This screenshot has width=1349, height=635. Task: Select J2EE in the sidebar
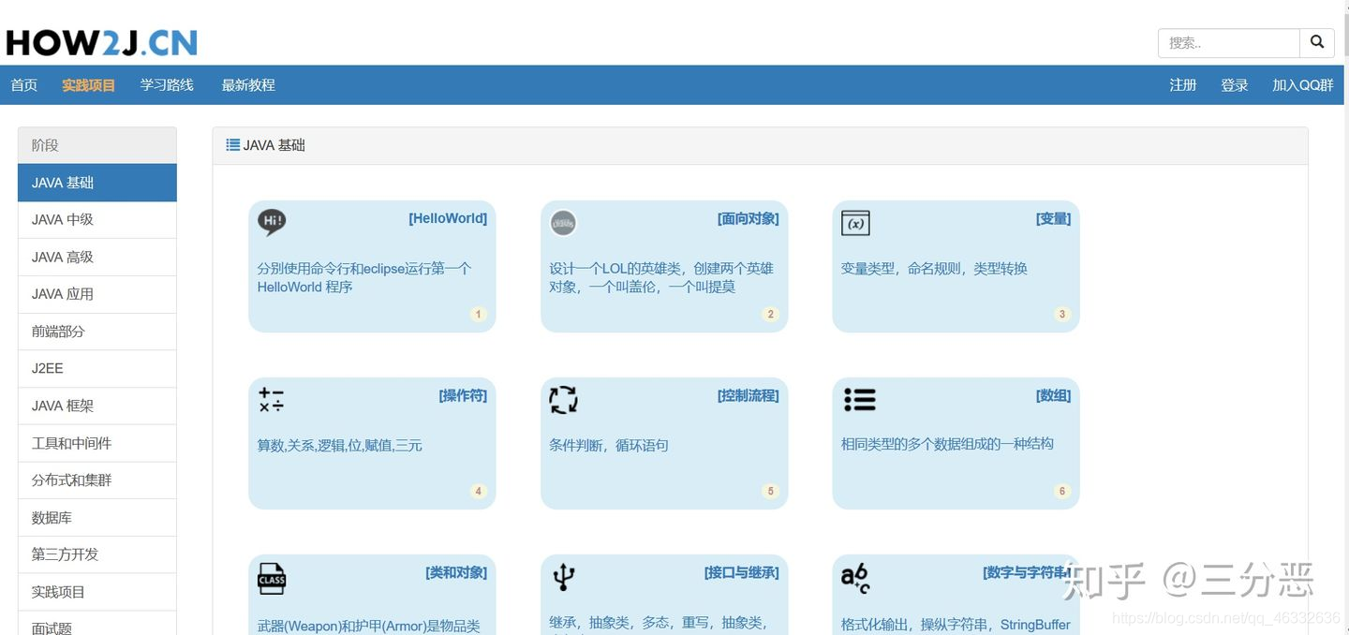tap(97, 369)
